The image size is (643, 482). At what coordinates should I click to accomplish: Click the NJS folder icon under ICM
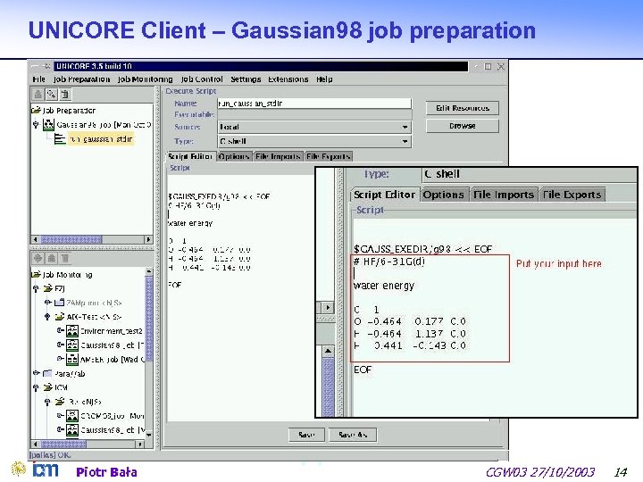coord(60,402)
